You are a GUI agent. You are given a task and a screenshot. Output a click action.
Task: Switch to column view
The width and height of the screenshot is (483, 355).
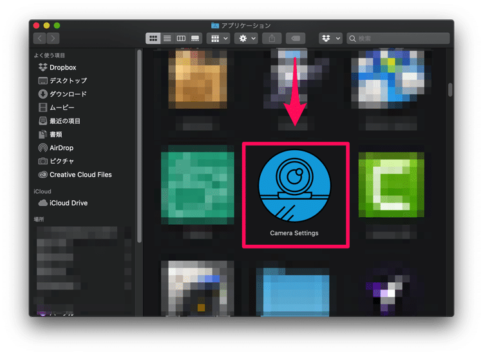pyautogui.click(x=181, y=38)
